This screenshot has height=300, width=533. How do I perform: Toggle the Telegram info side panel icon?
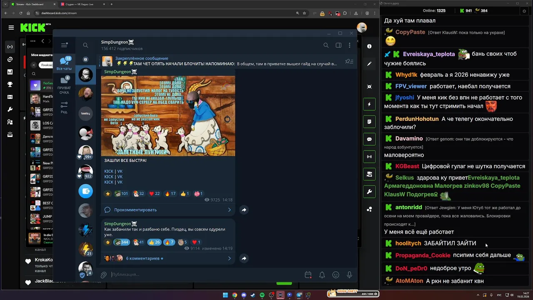tap(339, 45)
